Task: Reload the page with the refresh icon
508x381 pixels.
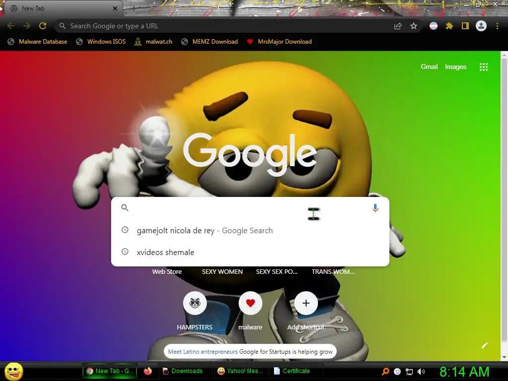Action: (43, 26)
